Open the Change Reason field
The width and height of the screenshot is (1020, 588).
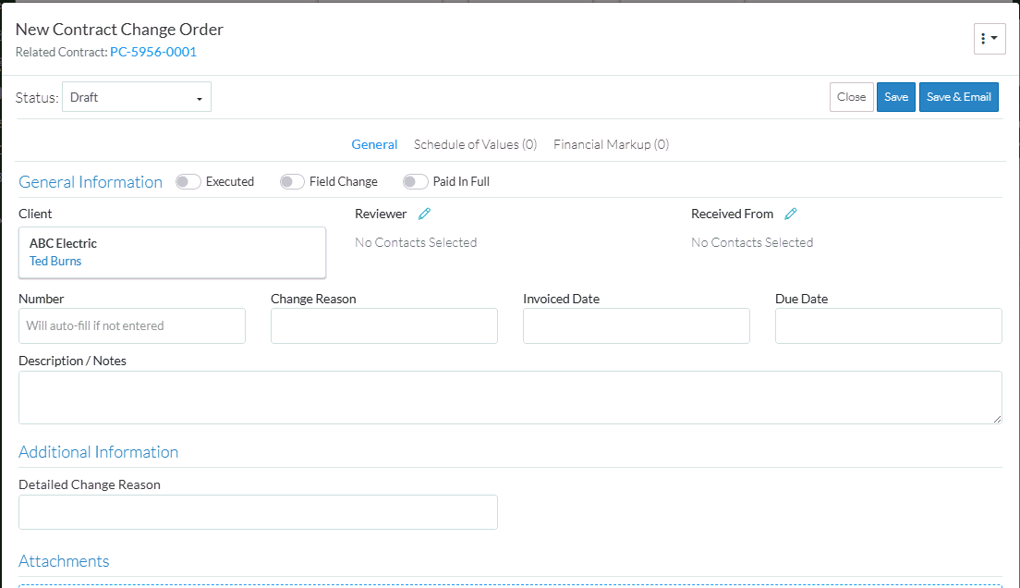[x=383, y=325]
